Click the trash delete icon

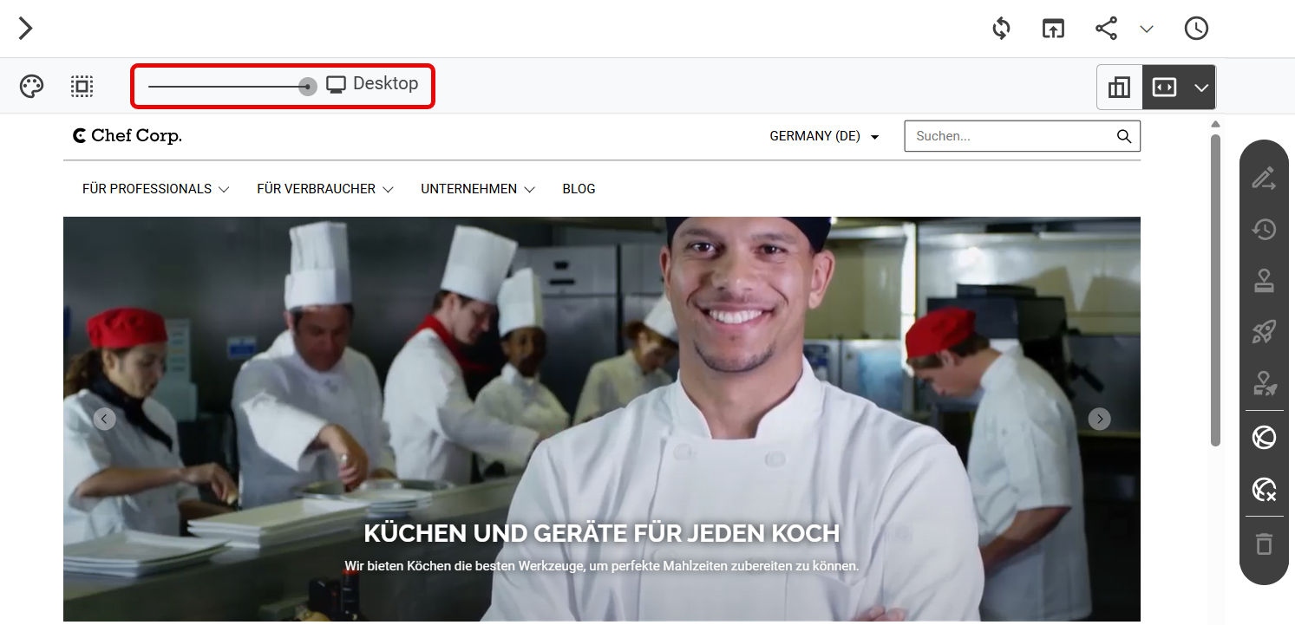point(1264,544)
